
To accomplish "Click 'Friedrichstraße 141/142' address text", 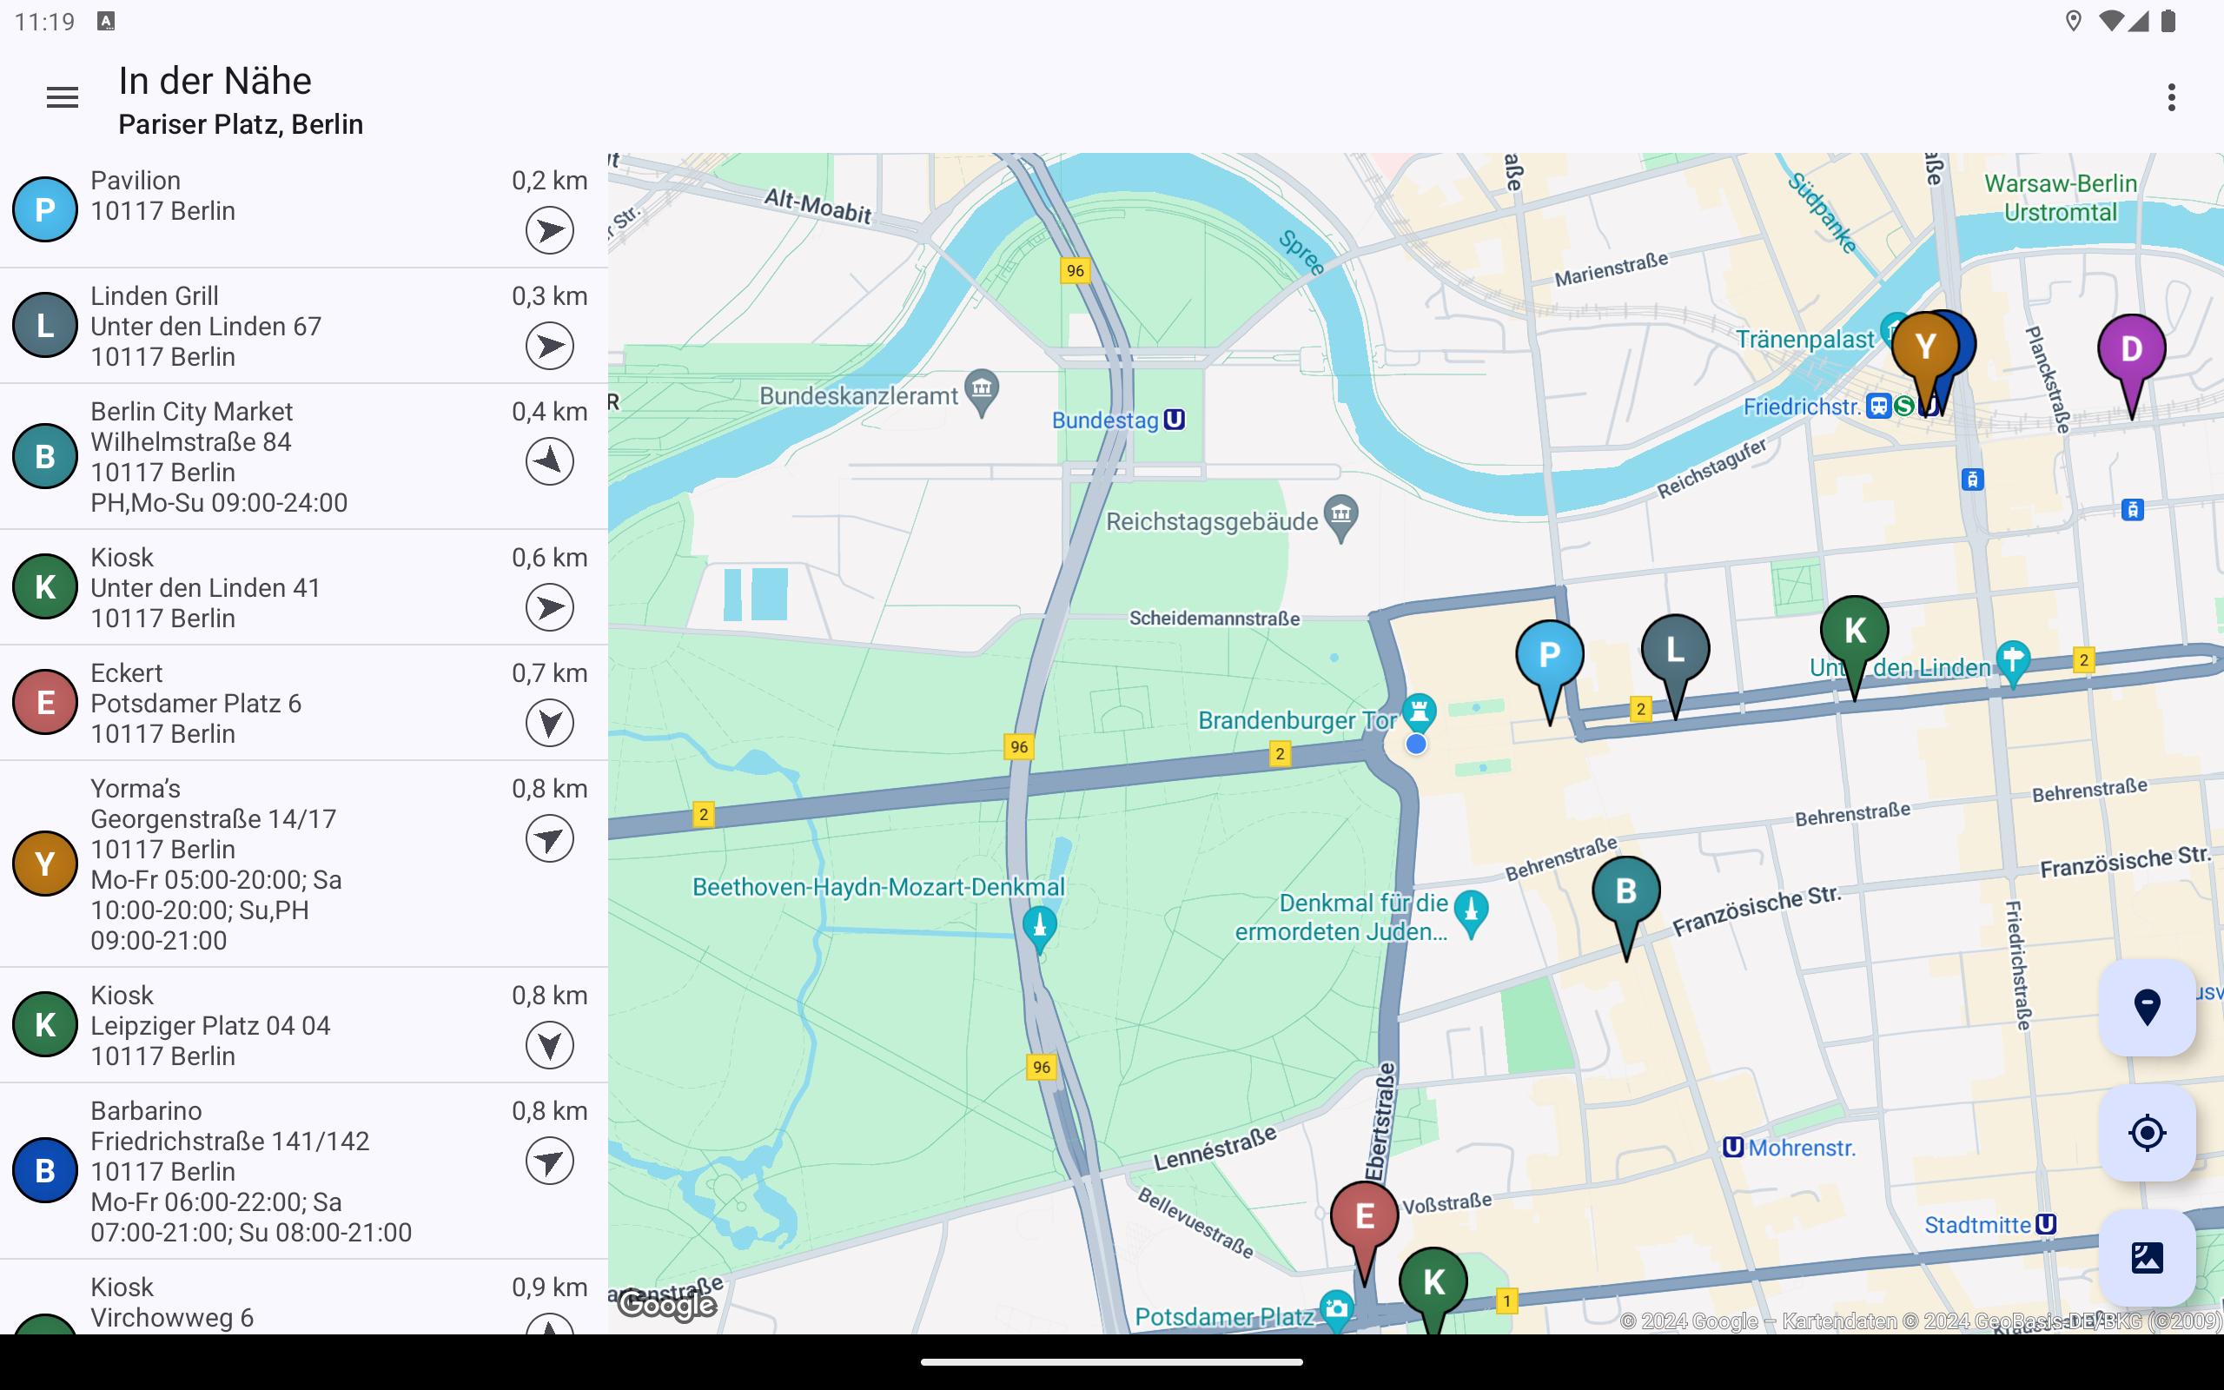I will [229, 1141].
